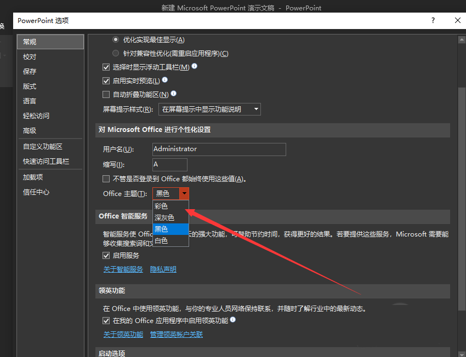Uncheck 在我的 Office 应用程序中启用领英功能 checkbox
Screen dimensions: 466x357
106,321
